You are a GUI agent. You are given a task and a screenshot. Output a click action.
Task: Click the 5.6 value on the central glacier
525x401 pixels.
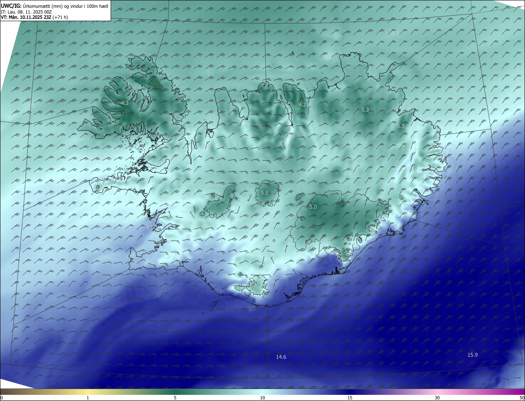point(265,193)
